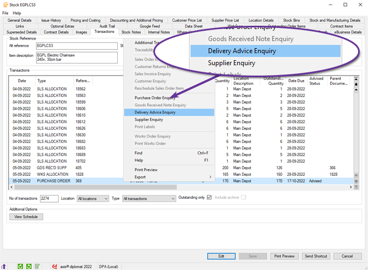Open Internal Notes tab
Screen dimensions: 368x270
tap(159, 32)
